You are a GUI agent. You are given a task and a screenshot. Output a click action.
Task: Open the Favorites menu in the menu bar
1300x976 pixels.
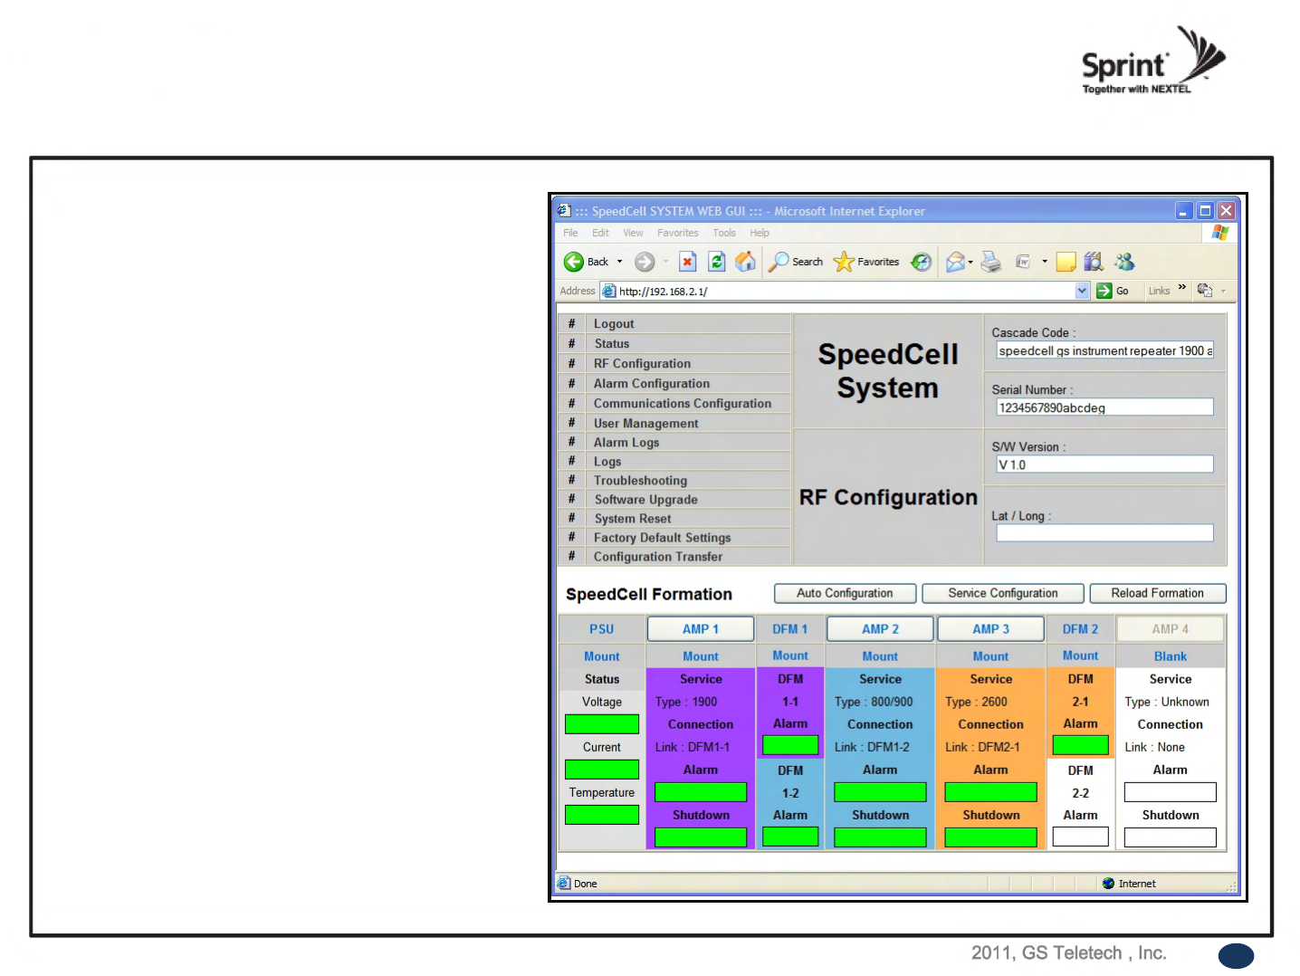[677, 233]
